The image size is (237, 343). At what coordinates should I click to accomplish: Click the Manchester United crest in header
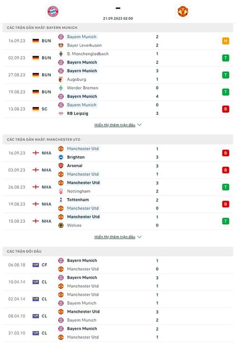(183, 11)
